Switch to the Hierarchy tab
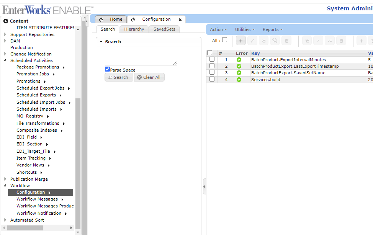Image resolution: width=373 pixels, height=235 pixels. [134, 29]
